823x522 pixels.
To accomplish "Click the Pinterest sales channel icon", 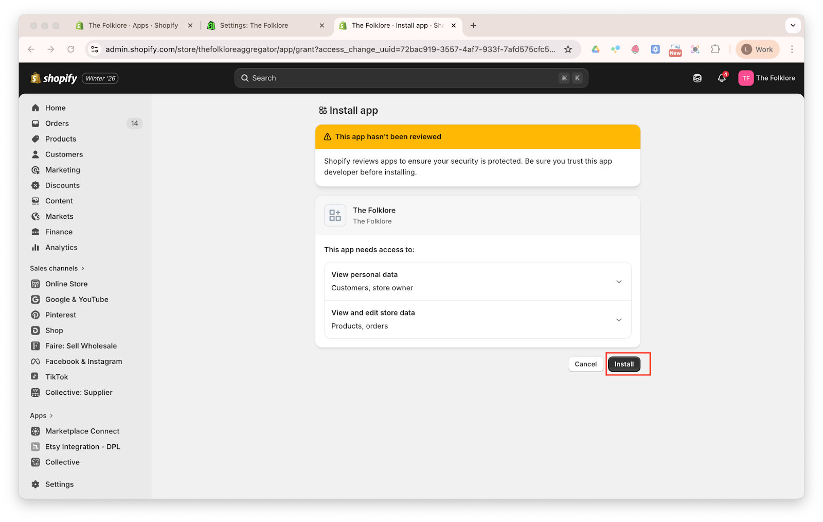I will 35,315.
